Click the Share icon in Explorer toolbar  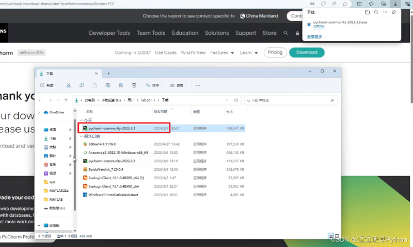point(121,85)
